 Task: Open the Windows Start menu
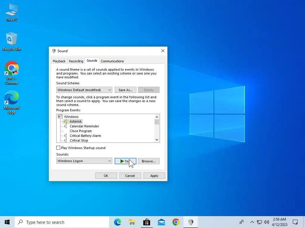point(7,222)
